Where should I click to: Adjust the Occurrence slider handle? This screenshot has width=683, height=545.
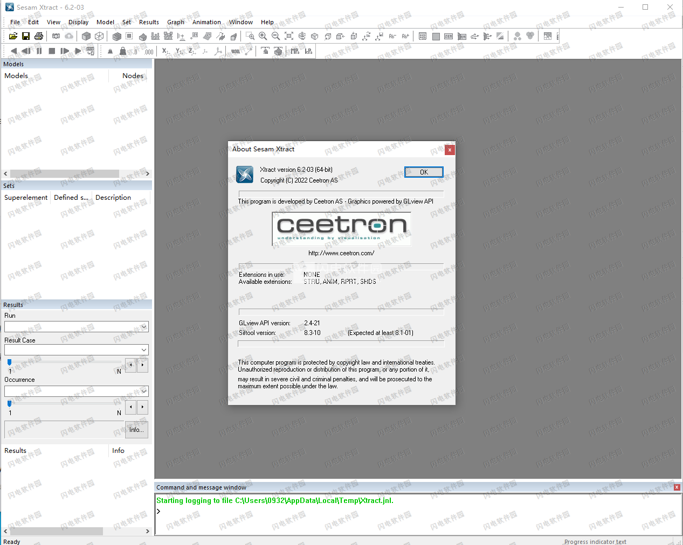(9, 404)
